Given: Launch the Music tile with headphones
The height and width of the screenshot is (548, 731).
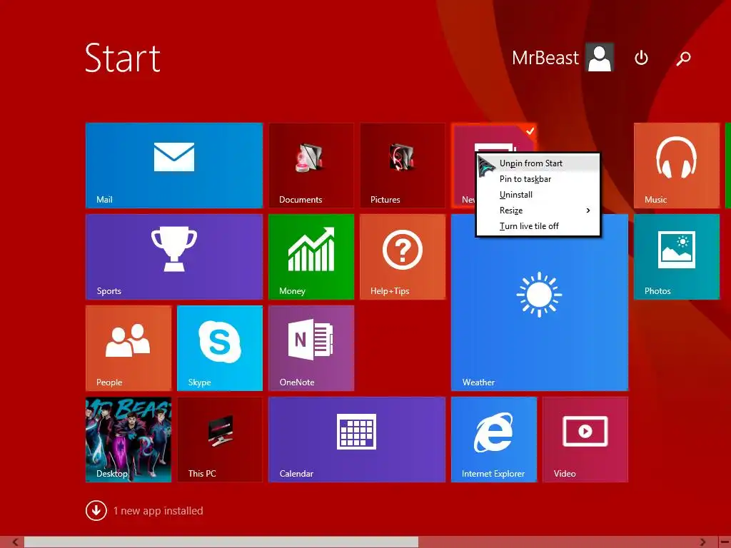Looking at the screenshot, I should point(677,166).
